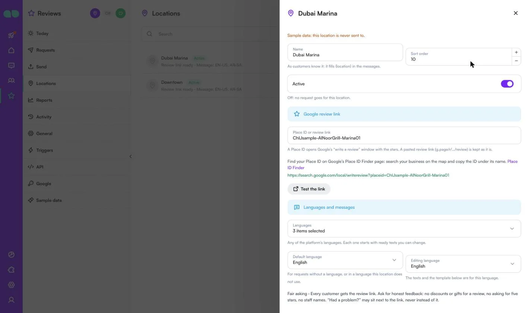The image size is (529, 313).
Task: Open the Languages multi-select dropdown
Action: tap(404, 228)
